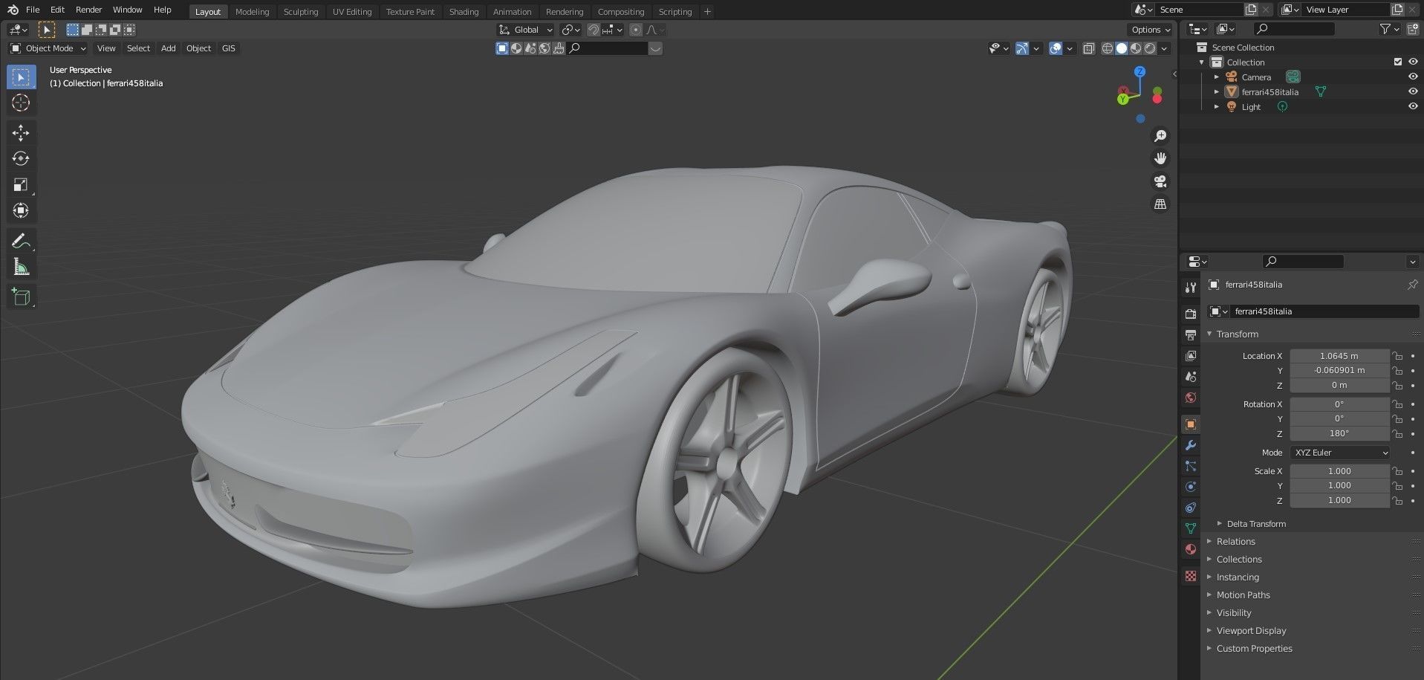1424x680 pixels.
Task: Expand the Viewport Display panel
Action: [x=1251, y=631]
